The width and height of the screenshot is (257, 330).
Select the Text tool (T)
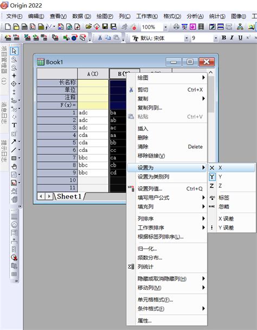click(x=14, y=125)
